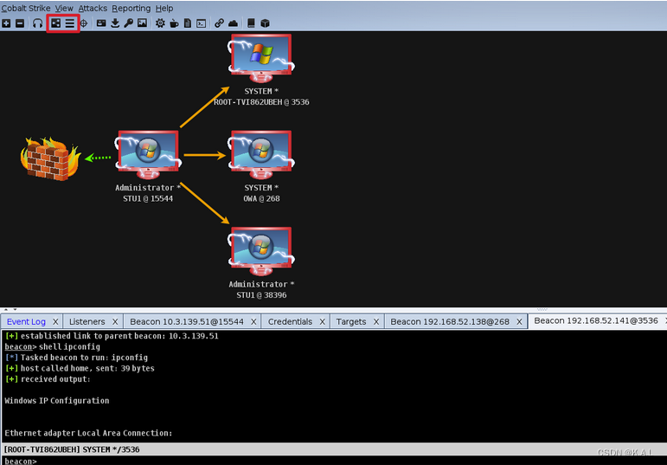Screen dimensions: 667x465
Task: Click 'Windows IP Configuration' output text
Action: click(x=57, y=401)
